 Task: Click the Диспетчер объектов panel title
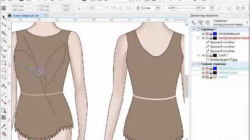pos(204,16)
